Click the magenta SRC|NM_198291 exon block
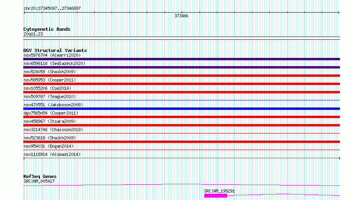Image resolution: width=351 pixels, height=200 pixels. click(216, 196)
